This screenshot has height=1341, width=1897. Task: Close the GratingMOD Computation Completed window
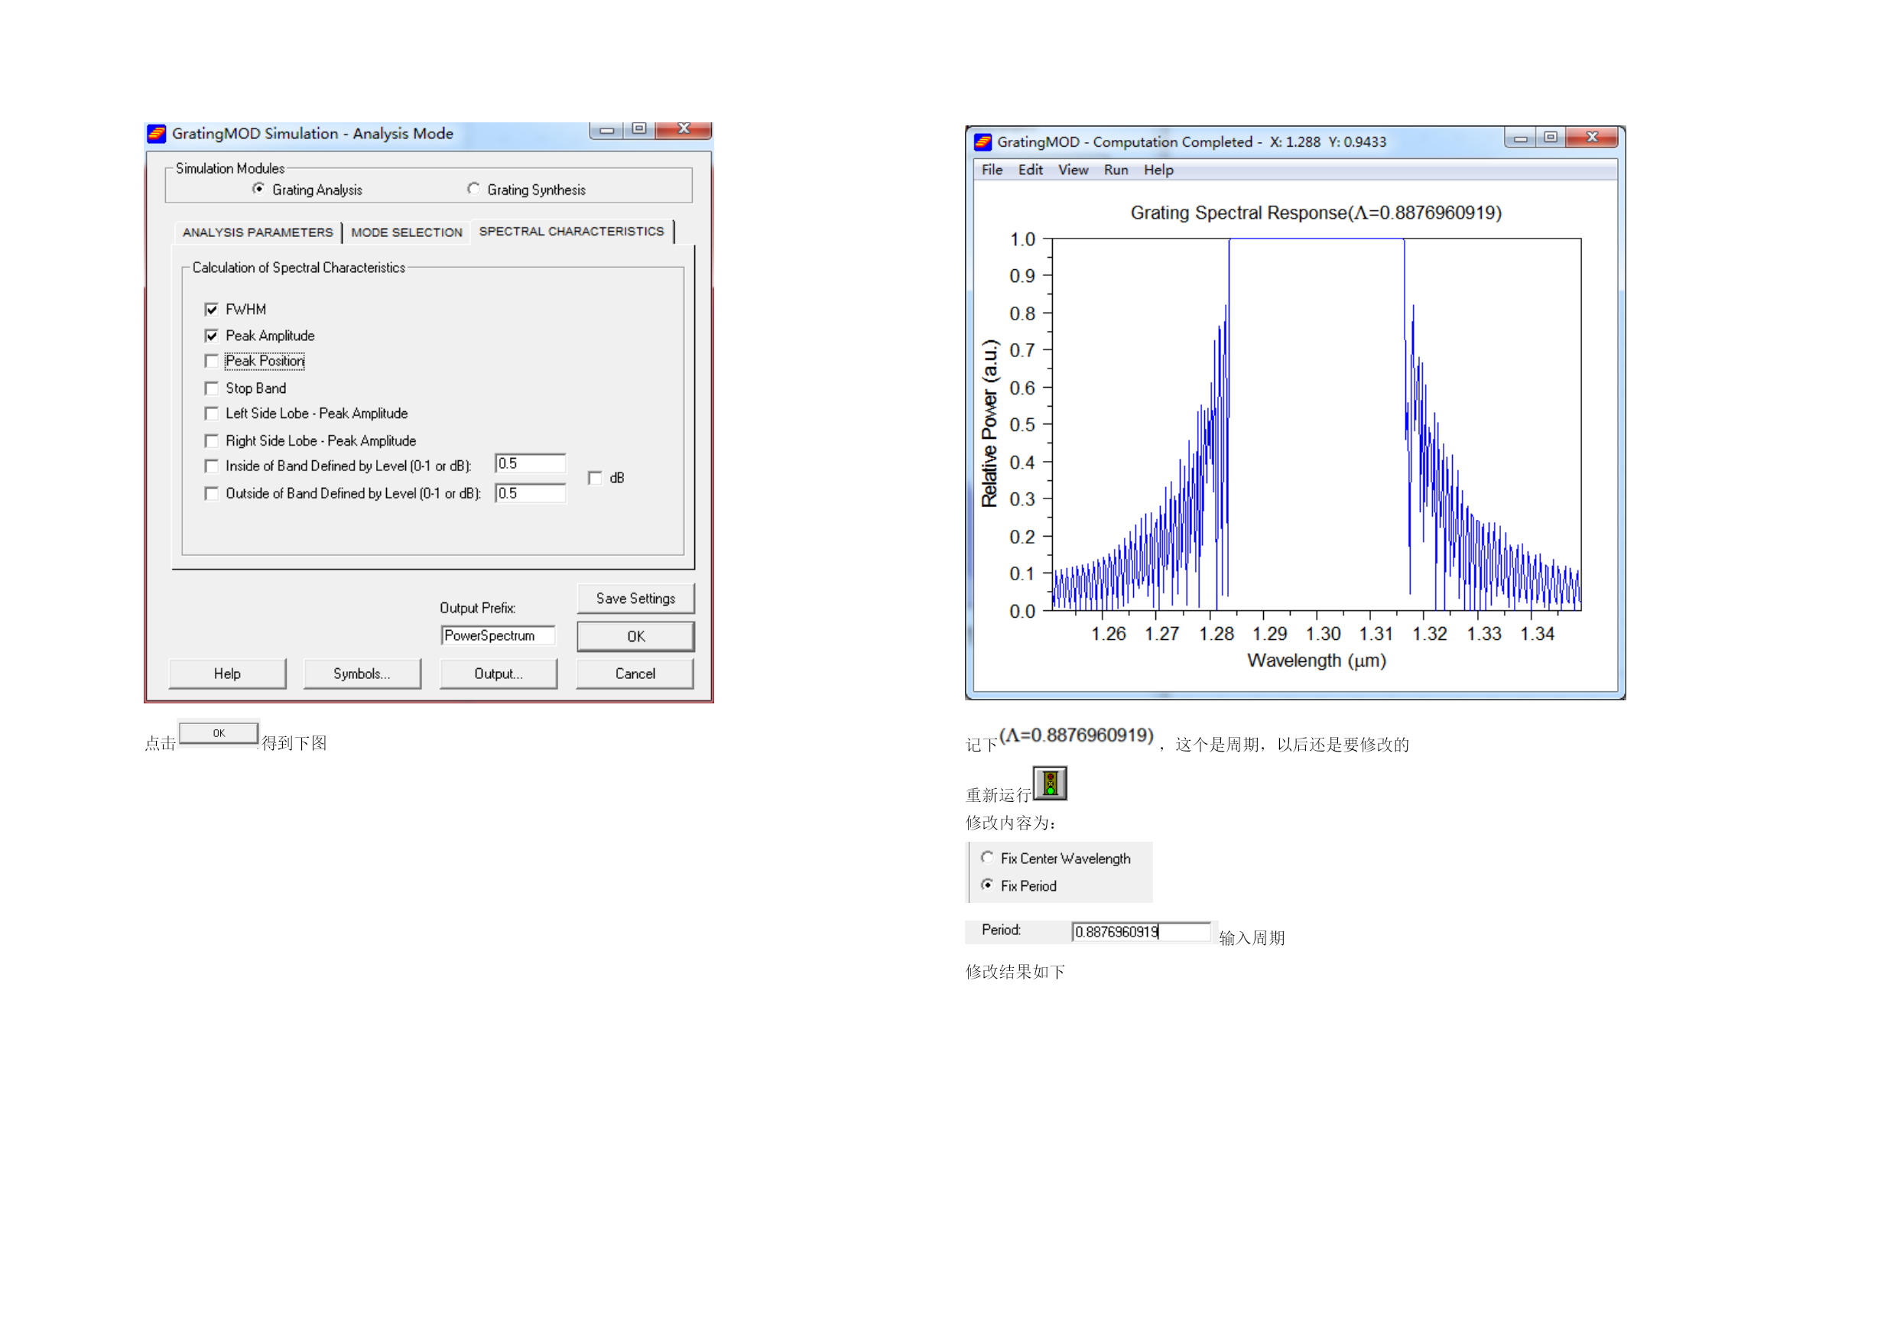coord(1592,137)
